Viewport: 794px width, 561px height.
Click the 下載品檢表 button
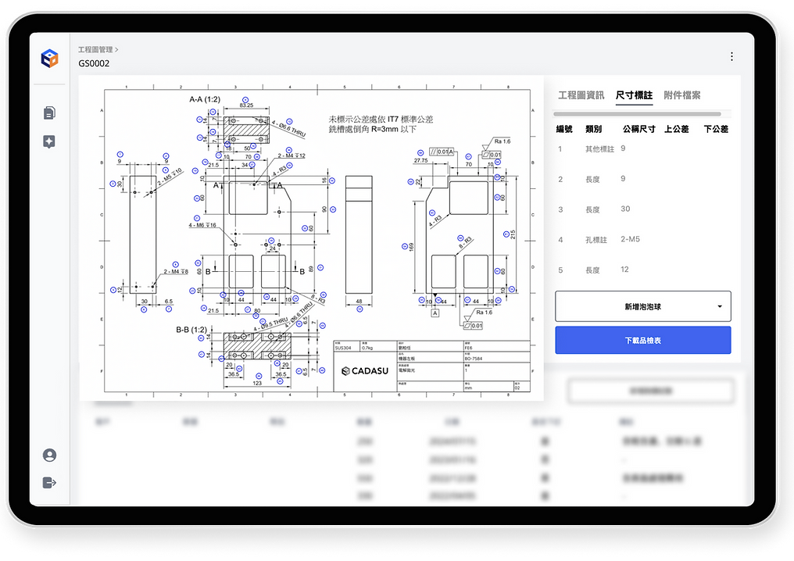643,340
